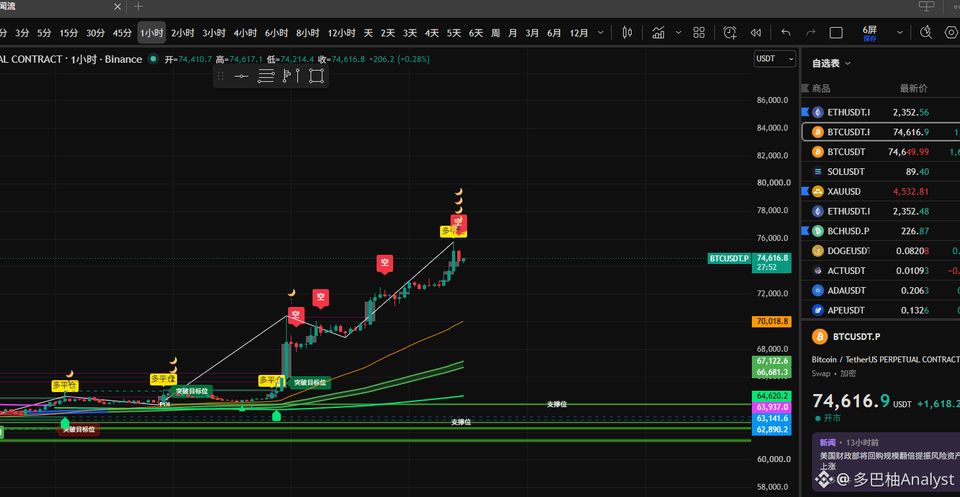Open a new tab with the plus icon
The image size is (960, 497).
coord(138,7)
